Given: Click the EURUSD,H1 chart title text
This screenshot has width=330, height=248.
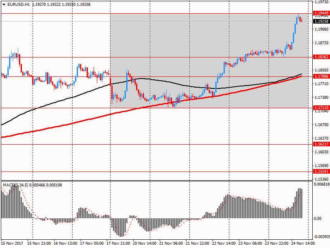Looking at the screenshot, I should coord(19,5).
